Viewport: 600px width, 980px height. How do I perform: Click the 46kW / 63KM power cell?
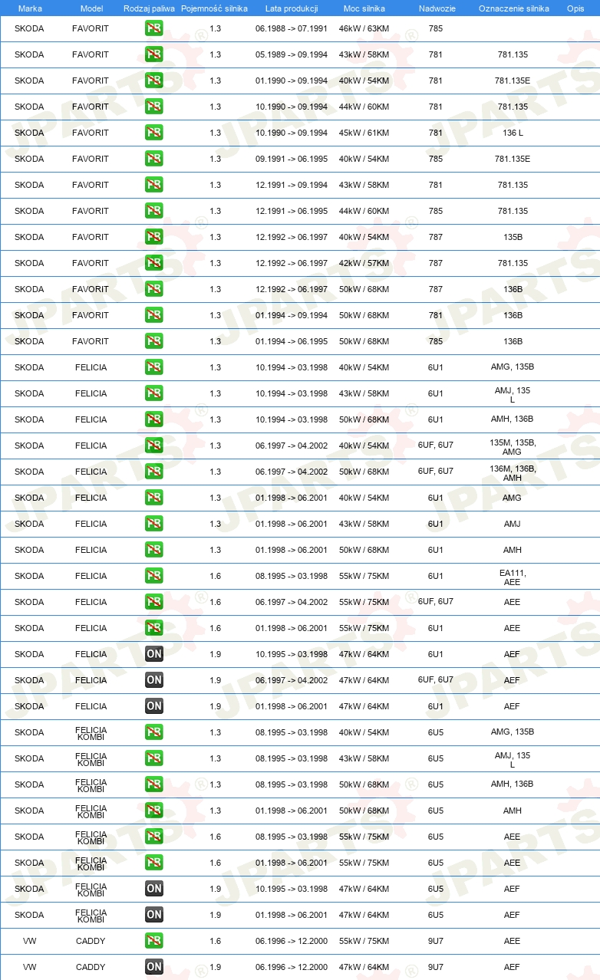[364, 28]
